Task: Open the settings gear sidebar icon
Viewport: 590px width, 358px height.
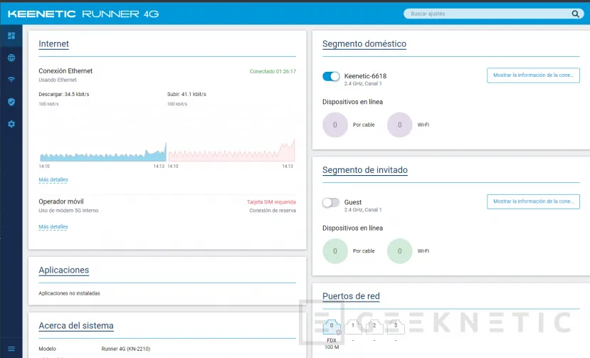Action: [11, 124]
